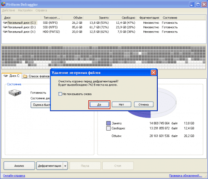
Task: Click the 28 161 601 536 байт value
Action: point(164,136)
